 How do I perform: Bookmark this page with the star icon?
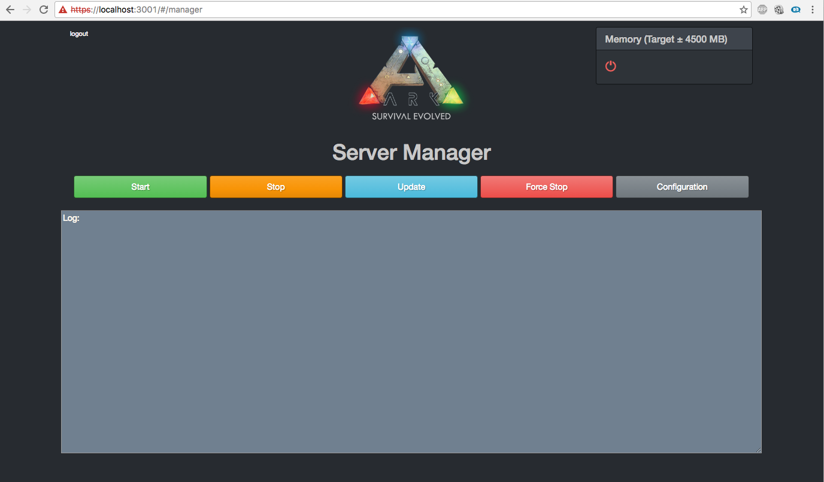coord(743,10)
